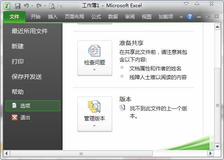Switch to the 视图 ribbon tab
This screenshot has height=160, width=224.
[x=146, y=17]
